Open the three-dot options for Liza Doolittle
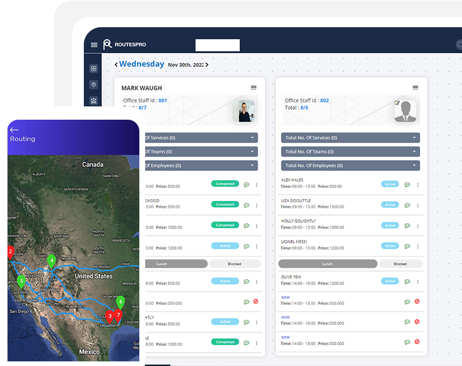 [x=418, y=205]
